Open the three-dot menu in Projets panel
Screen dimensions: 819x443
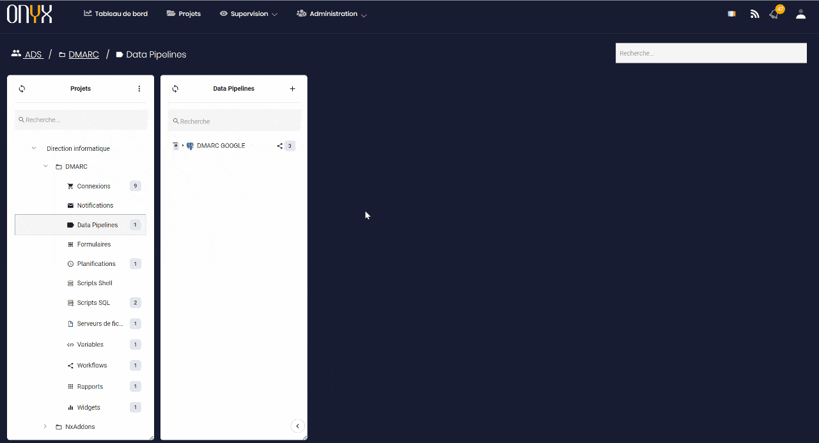tap(139, 89)
